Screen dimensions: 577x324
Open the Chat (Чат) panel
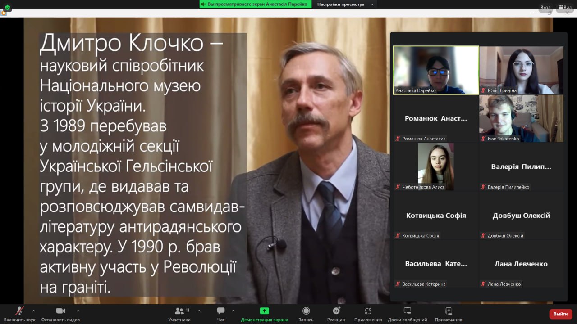pyautogui.click(x=221, y=311)
